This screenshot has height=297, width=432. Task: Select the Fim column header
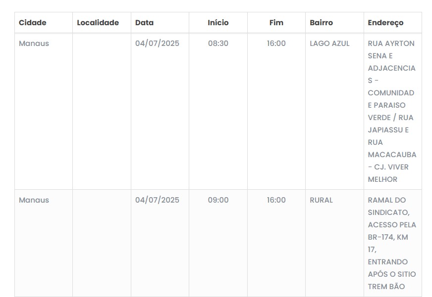click(x=276, y=23)
